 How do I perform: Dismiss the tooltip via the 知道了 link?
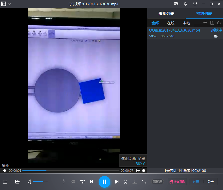[x=140, y=163]
